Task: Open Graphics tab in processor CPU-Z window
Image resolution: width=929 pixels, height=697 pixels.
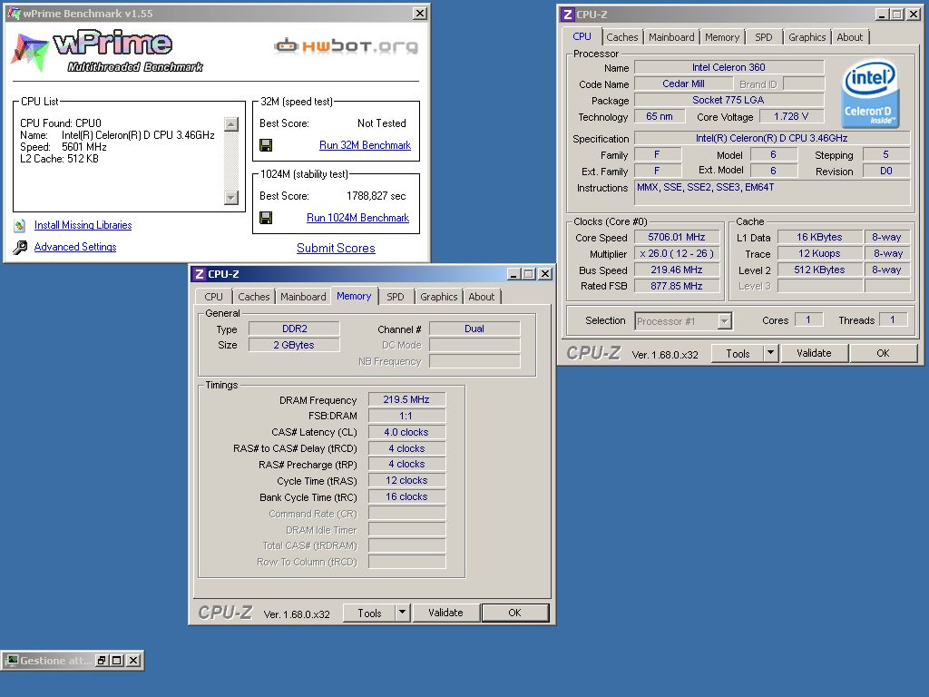Action: coord(807,36)
